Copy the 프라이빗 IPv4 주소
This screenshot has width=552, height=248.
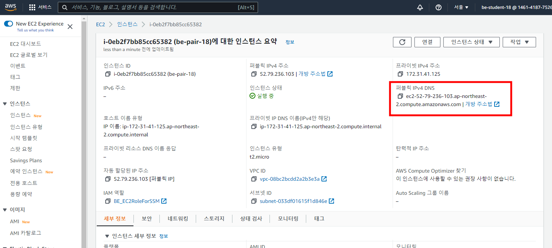(x=400, y=74)
